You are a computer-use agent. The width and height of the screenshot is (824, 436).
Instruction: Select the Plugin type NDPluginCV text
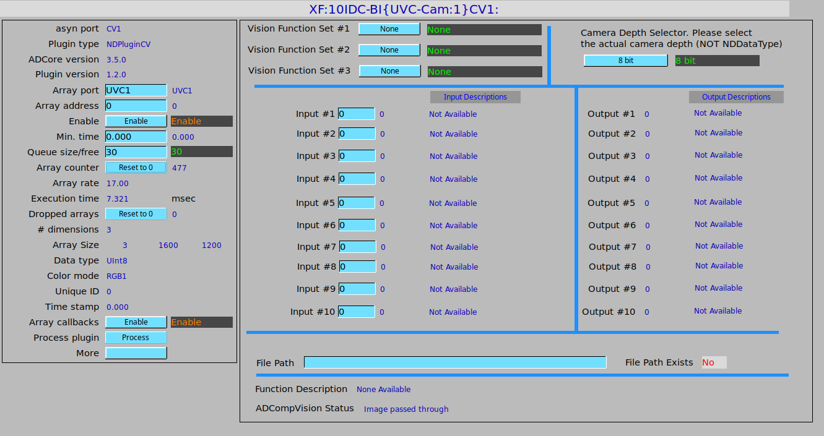tap(128, 44)
